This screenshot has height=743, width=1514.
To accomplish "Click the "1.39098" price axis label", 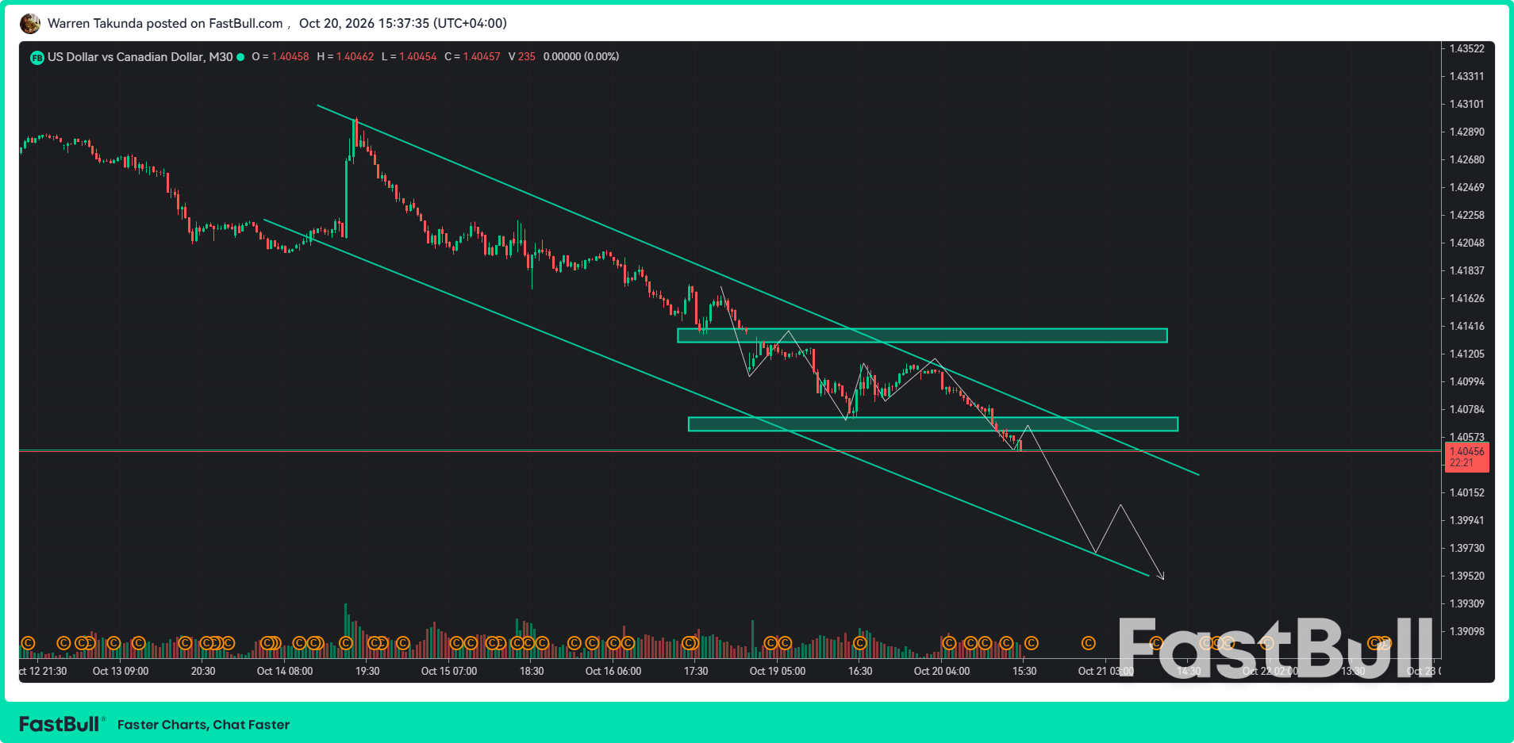I will click(x=1466, y=632).
